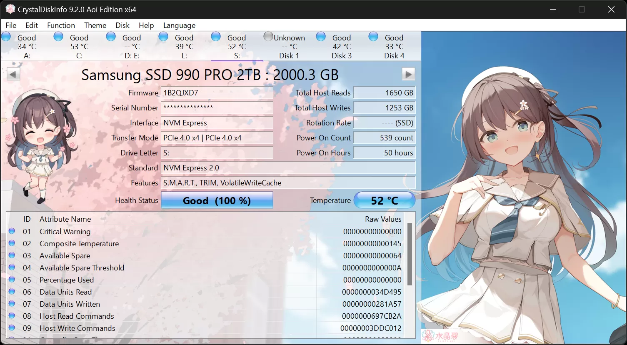Viewport: 627px width, 345px height.
Task: Select drive D: health status icon
Action: point(111,36)
